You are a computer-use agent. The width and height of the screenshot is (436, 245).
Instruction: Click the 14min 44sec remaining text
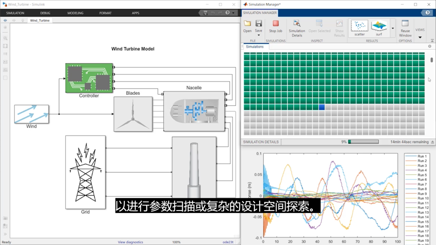click(x=409, y=142)
